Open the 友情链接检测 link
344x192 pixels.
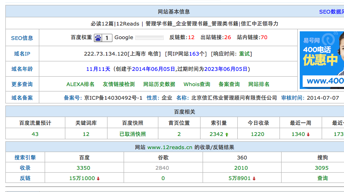tap(119, 84)
